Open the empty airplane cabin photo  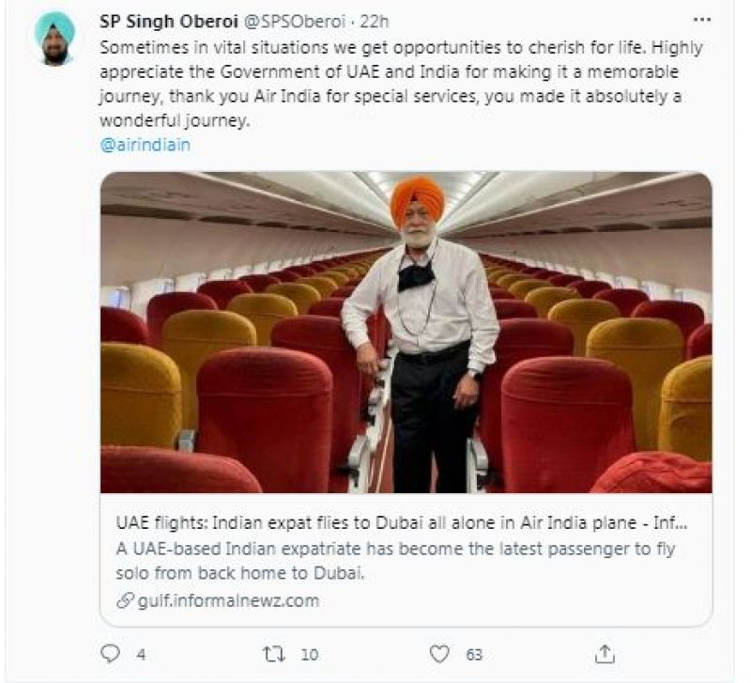(406, 332)
